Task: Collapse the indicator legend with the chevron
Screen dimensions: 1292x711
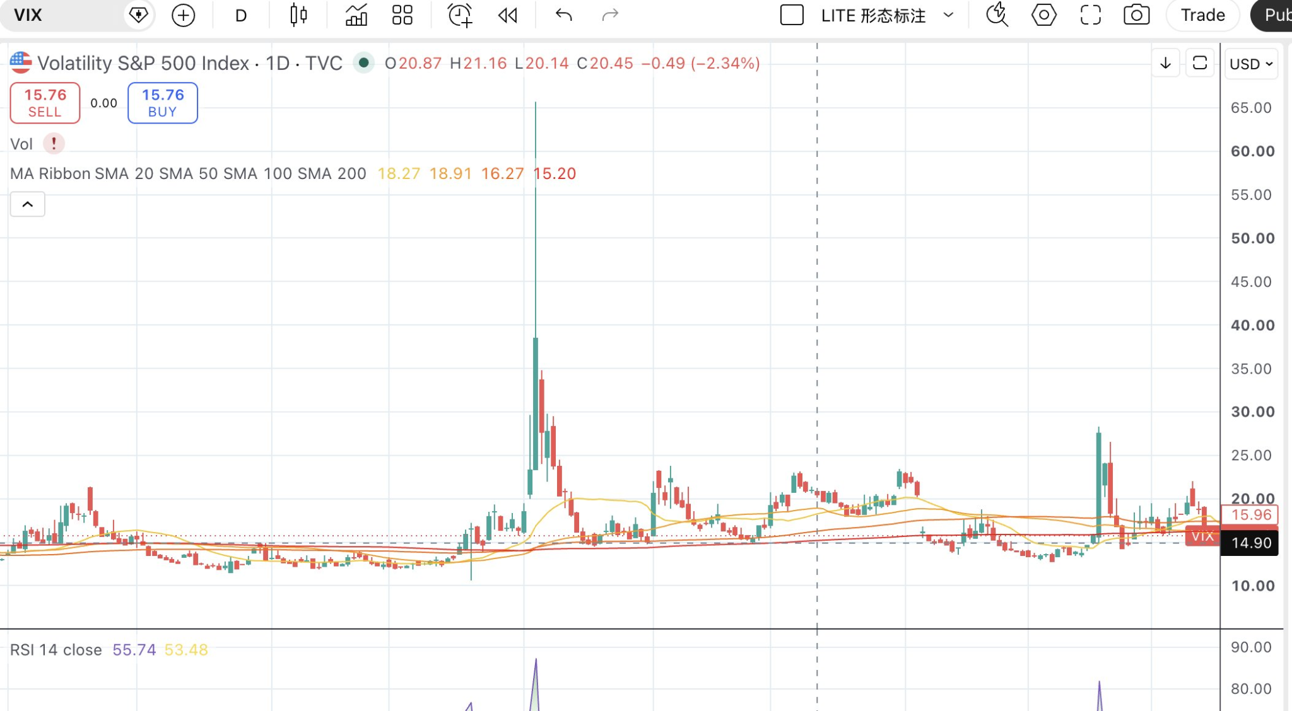Action: click(28, 204)
